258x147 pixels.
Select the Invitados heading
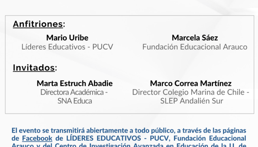(34, 68)
